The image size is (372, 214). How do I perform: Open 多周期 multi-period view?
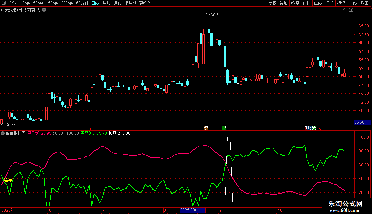tap(130, 3)
